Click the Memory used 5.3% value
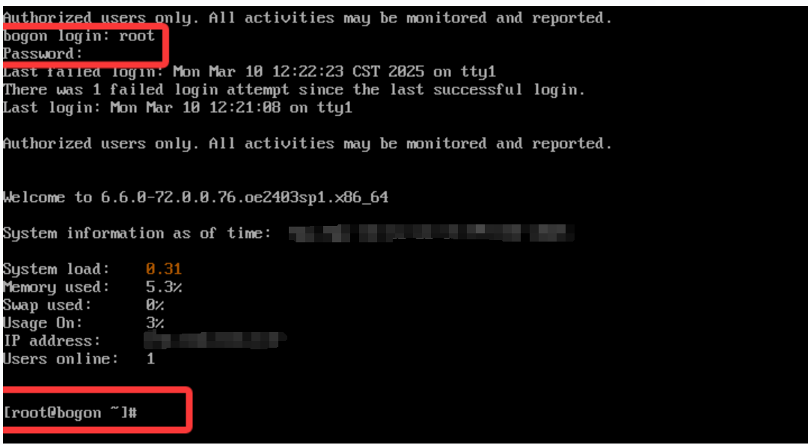 pyautogui.click(x=164, y=287)
